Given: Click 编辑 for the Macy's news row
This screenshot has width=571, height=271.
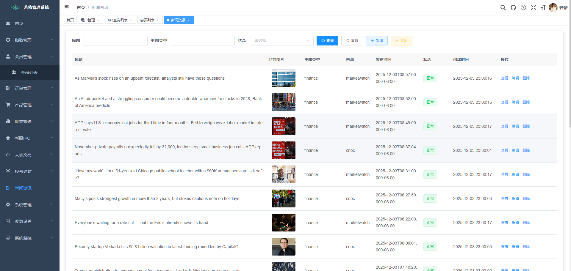Looking at the screenshot, I should click(515, 198).
